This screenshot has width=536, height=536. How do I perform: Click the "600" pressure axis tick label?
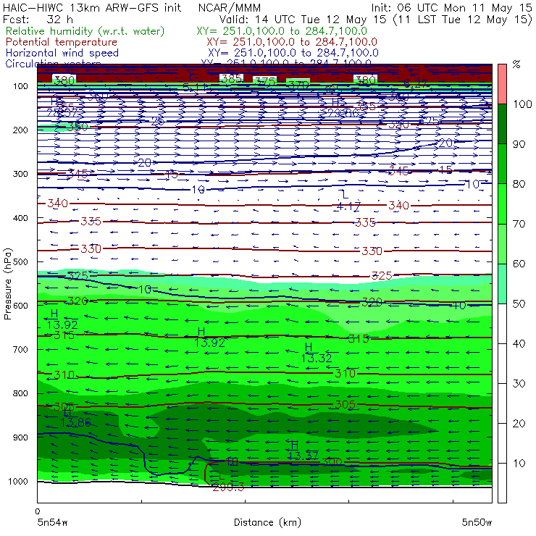(20, 306)
